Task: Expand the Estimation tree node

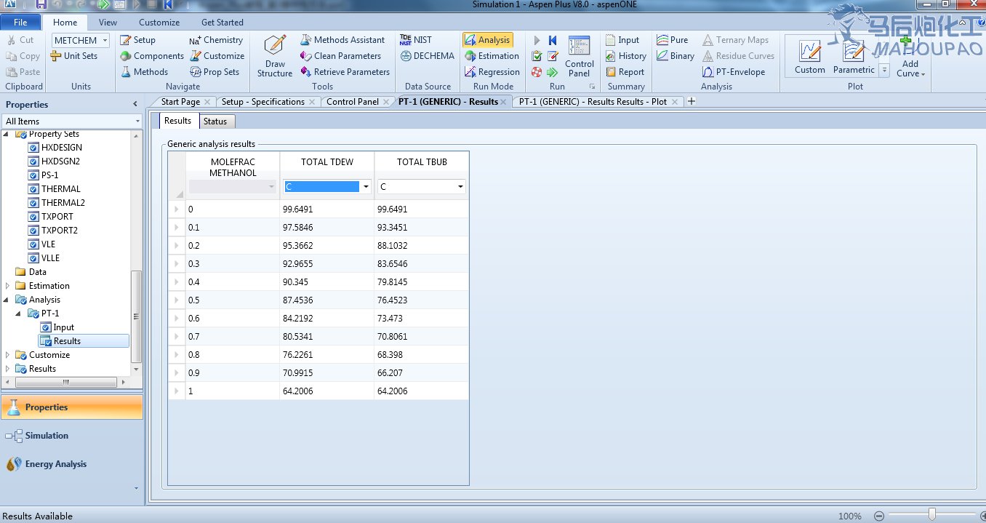Action: (x=7, y=286)
